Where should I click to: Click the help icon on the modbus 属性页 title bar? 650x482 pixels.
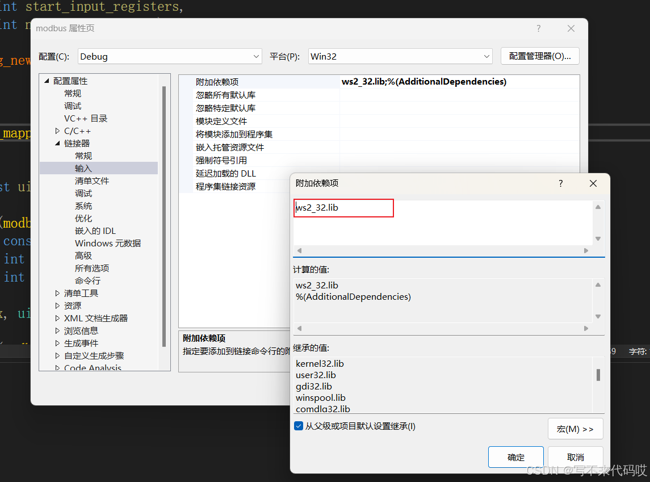pos(538,28)
